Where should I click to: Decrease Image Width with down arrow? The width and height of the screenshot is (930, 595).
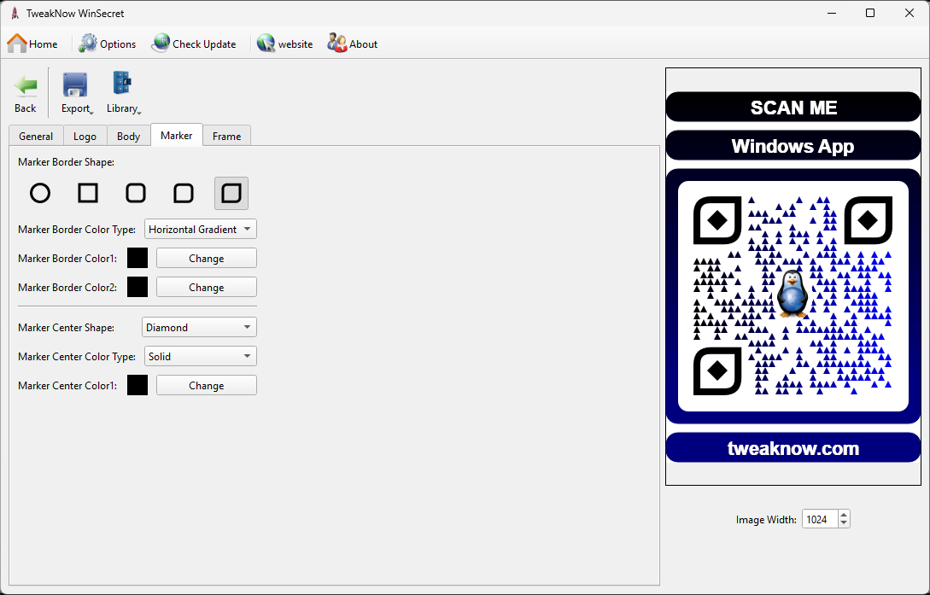(x=844, y=523)
